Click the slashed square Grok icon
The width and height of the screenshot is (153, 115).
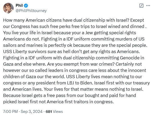click(x=141, y=5)
